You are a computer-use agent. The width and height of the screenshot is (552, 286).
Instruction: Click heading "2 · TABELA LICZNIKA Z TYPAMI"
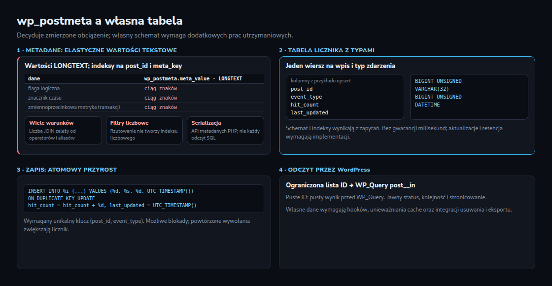click(327, 50)
